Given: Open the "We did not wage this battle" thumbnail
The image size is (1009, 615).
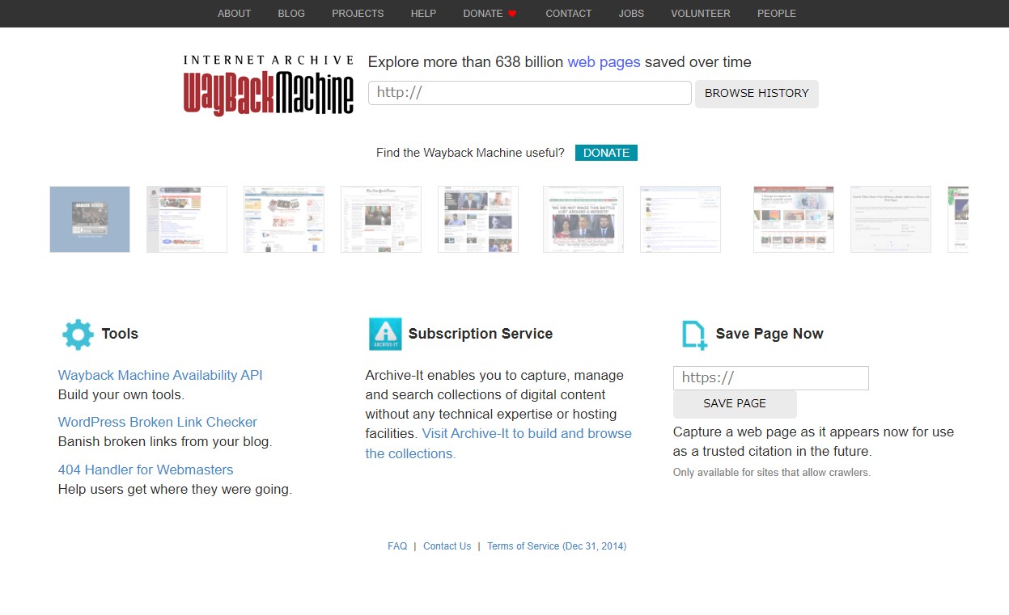Looking at the screenshot, I should coord(583,220).
